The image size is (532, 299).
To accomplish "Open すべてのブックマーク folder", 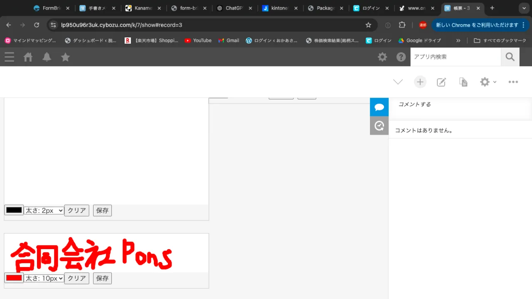I will pos(500,40).
